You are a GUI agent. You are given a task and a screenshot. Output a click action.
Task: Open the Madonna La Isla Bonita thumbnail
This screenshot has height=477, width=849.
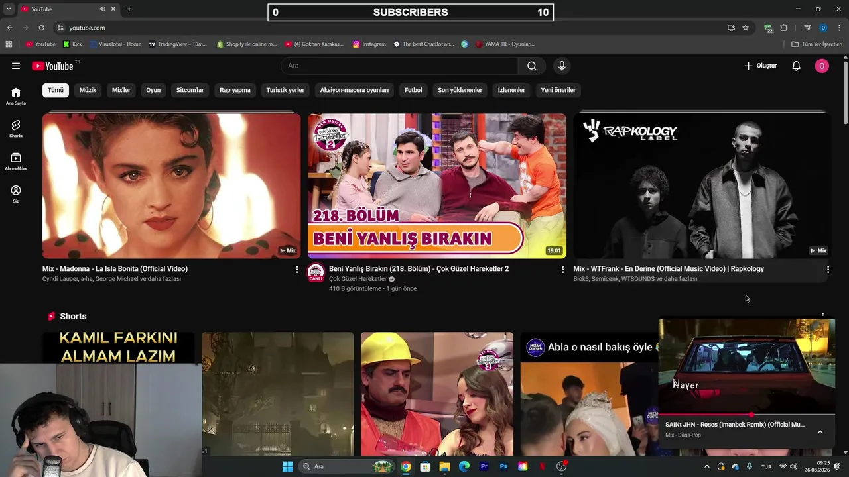pos(171,185)
